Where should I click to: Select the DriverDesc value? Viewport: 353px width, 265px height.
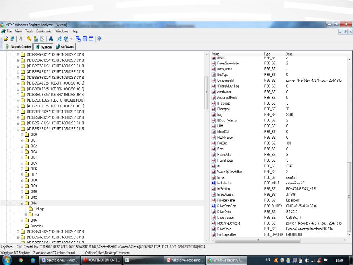pos(224,229)
